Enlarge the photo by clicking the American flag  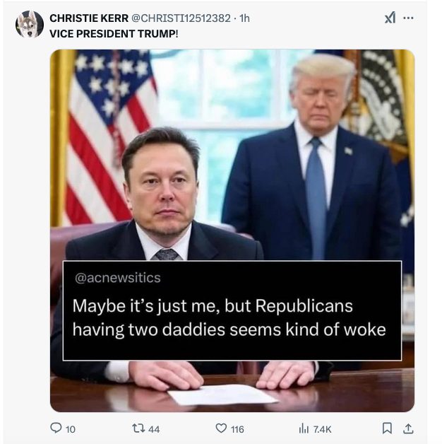(x=106, y=127)
